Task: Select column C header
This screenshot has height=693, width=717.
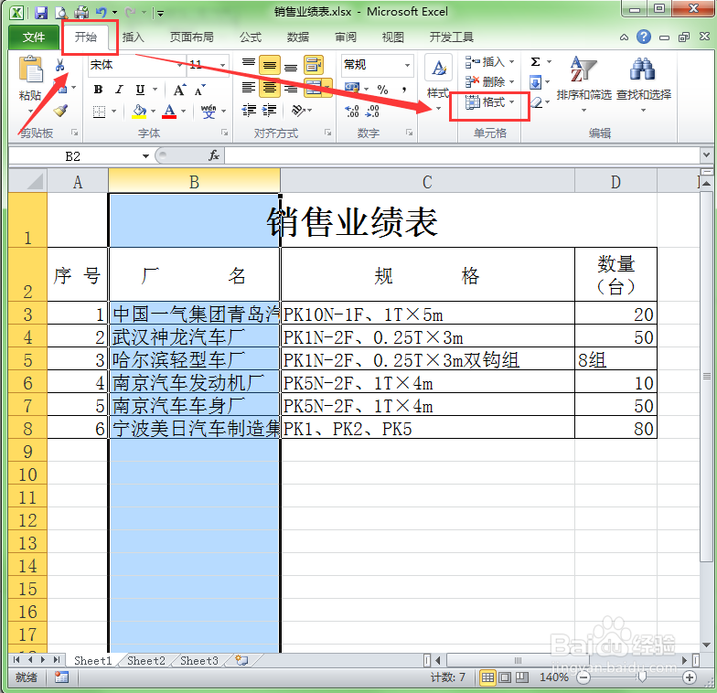Action: pyautogui.click(x=427, y=182)
